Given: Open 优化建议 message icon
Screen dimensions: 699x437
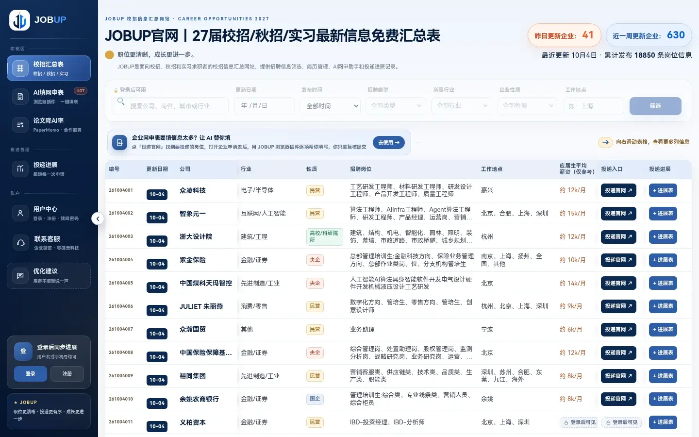Looking at the screenshot, I should coord(20,275).
